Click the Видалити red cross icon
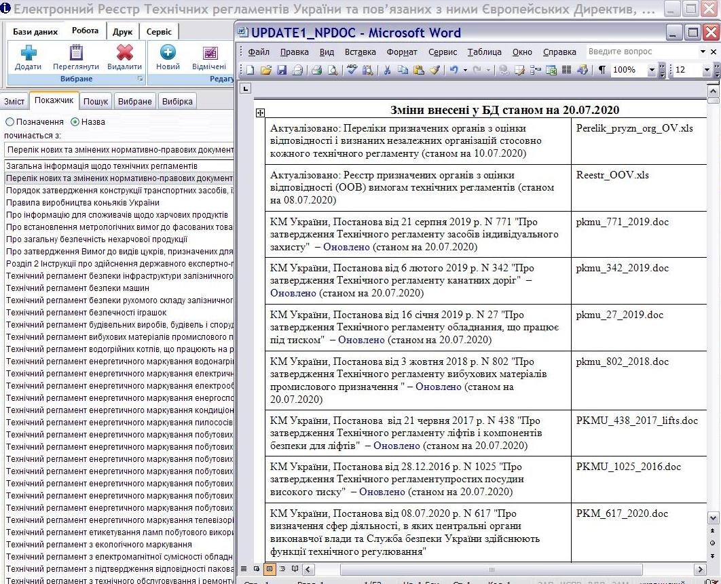The width and height of the screenshot is (721, 584). [125, 52]
